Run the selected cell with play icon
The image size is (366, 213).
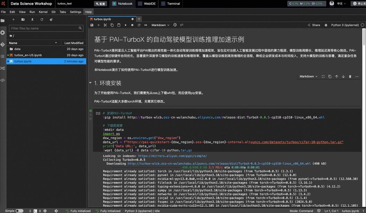(x=126, y=25)
